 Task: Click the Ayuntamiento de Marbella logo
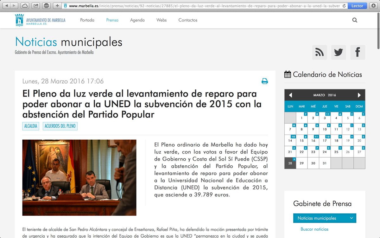40,20
